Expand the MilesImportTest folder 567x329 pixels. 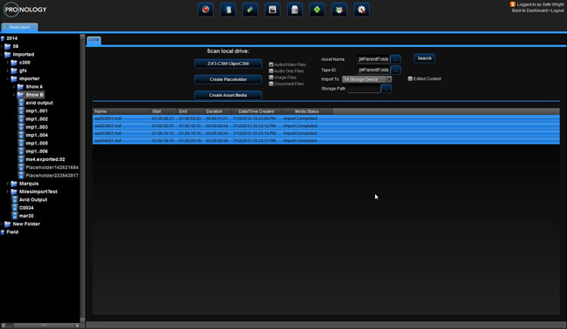(x=8, y=191)
